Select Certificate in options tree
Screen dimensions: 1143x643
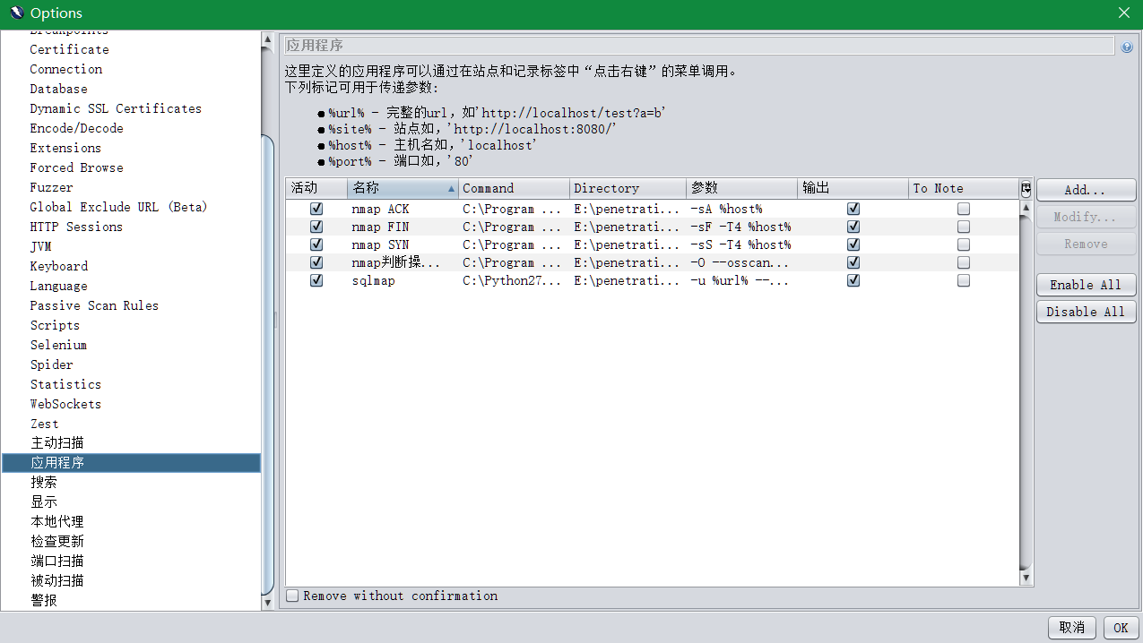pyautogui.click(x=70, y=49)
